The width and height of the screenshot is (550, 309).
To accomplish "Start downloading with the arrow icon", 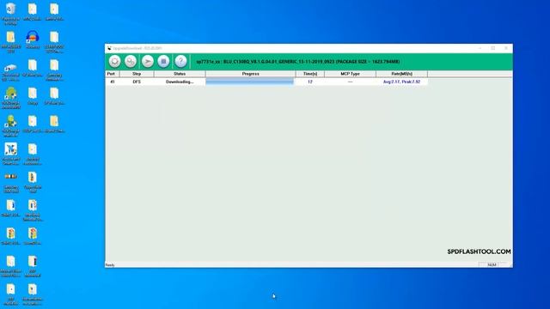I will click(x=148, y=61).
